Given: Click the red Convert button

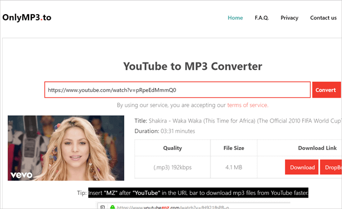Looking at the screenshot, I should (326, 90).
